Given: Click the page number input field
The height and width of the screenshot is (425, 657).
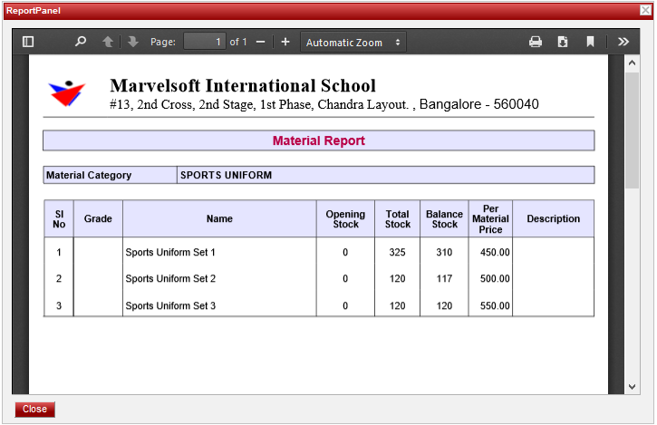Looking at the screenshot, I should coord(204,42).
